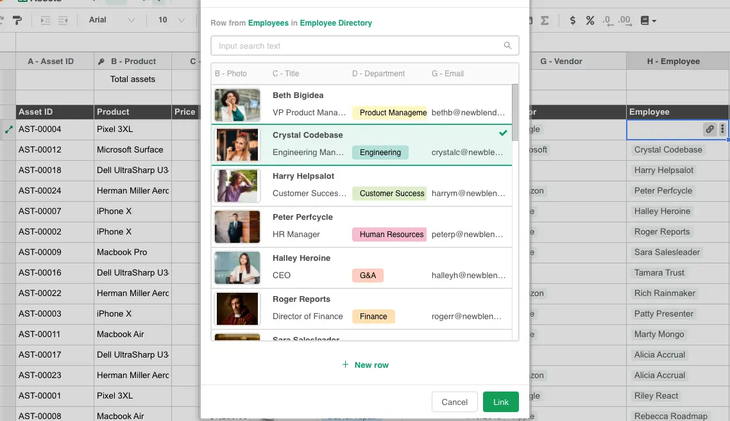This screenshot has height=421, width=730.
Task: Apply currency format with the dollar icon
Action: pyautogui.click(x=573, y=21)
